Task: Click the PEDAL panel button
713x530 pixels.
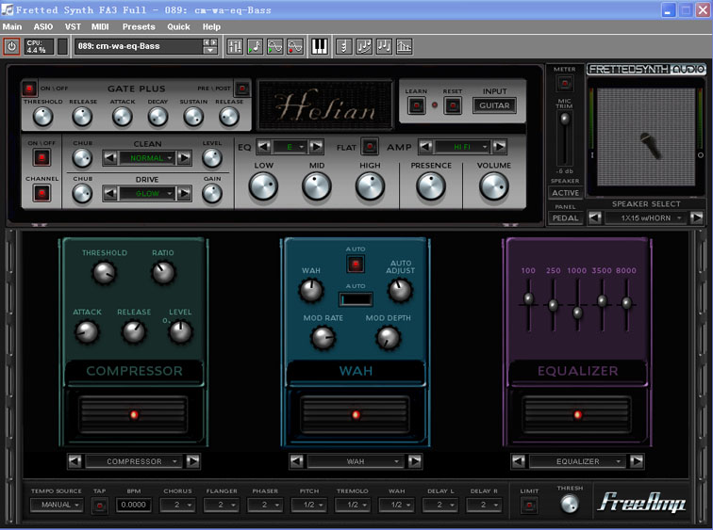Action: coord(565,217)
